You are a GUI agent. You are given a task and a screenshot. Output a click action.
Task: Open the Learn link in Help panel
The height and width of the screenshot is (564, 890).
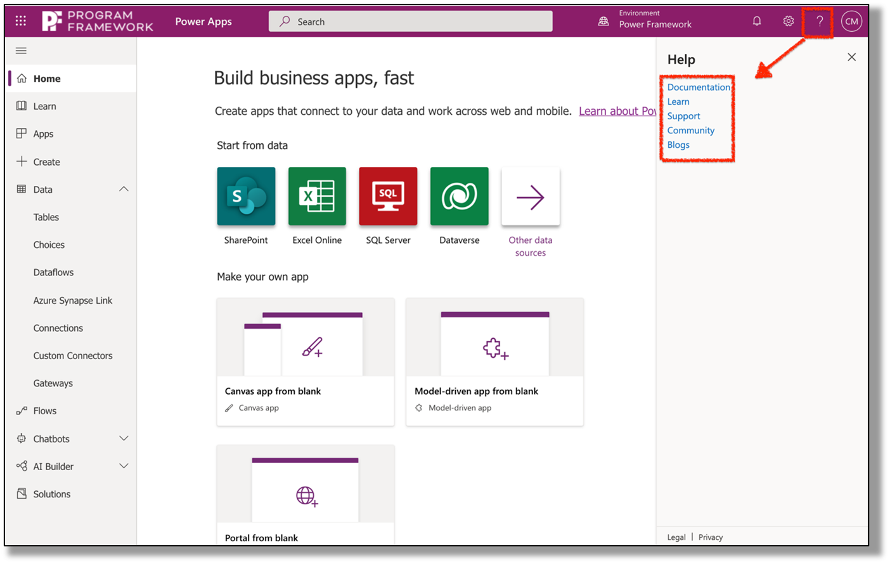pyautogui.click(x=678, y=102)
